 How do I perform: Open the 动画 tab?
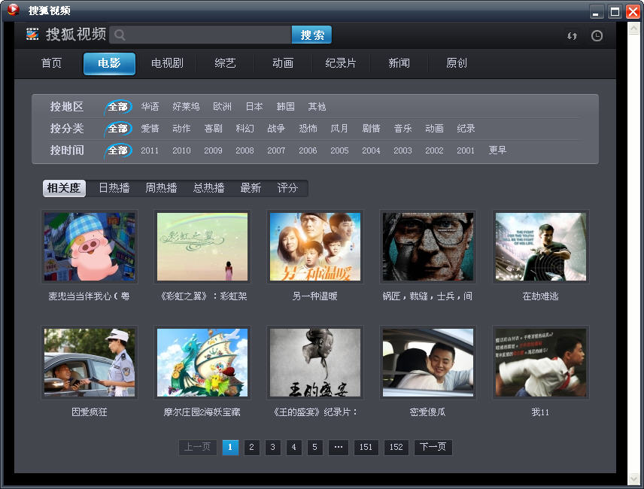click(283, 63)
